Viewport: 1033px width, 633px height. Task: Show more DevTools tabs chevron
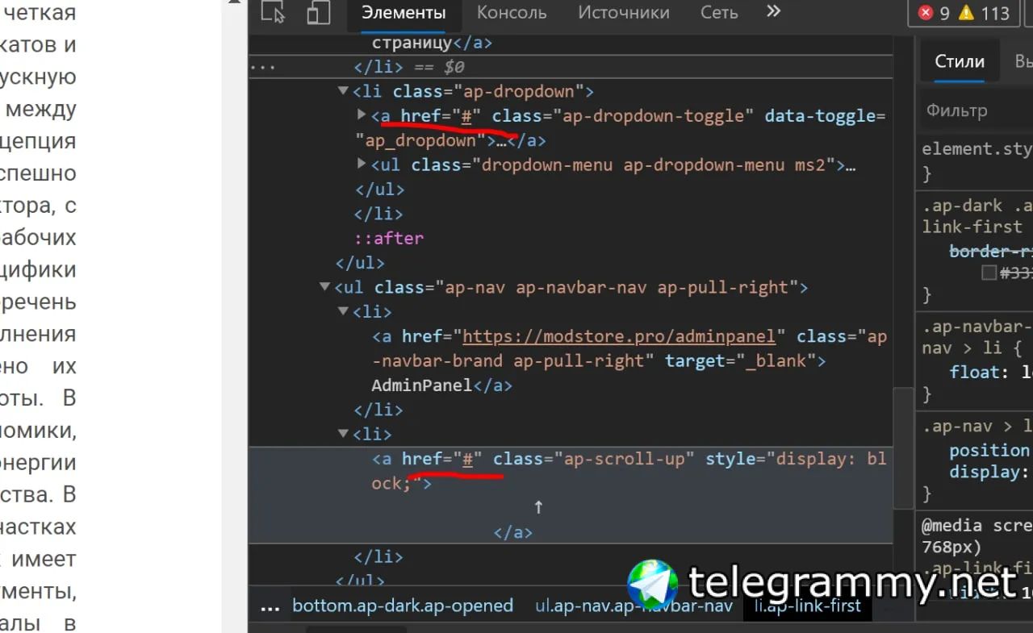(x=773, y=11)
